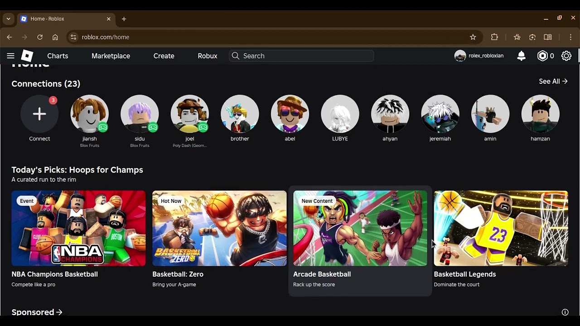580x326 pixels.
Task: Open the settings gear icon
Action: (566, 56)
